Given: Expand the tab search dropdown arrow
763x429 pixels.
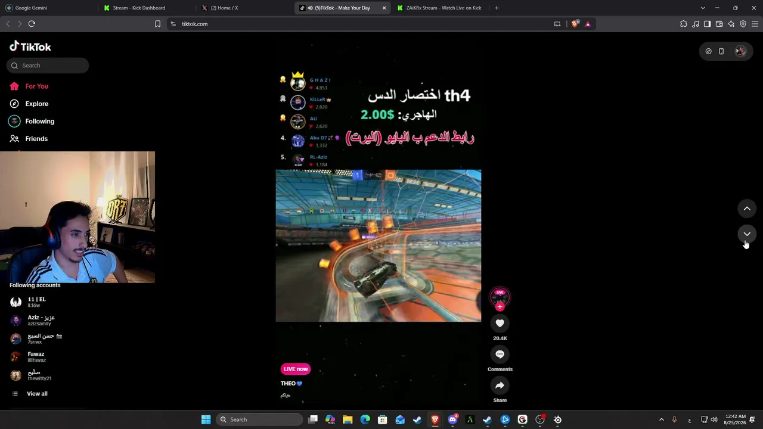Looking at the screenshot, I should (x=703, y=8).
